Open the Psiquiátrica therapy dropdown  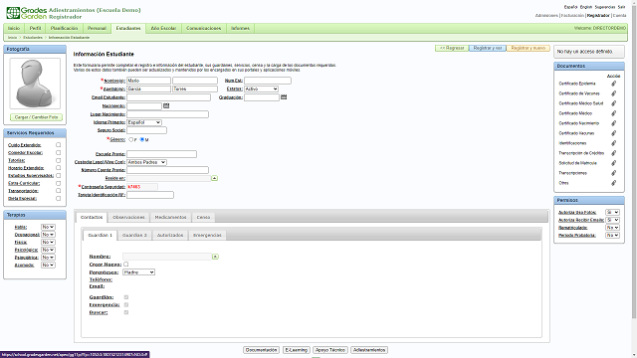[48, 258]
